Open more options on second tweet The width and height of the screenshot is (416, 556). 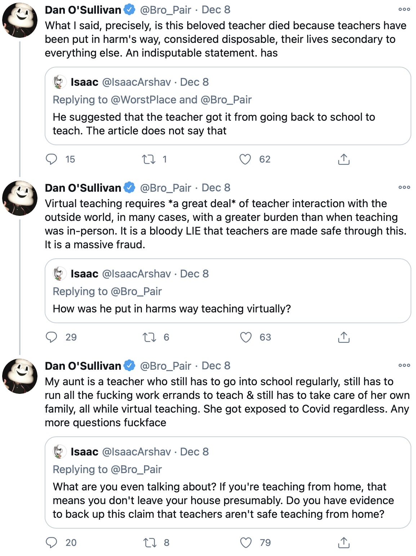404,187
